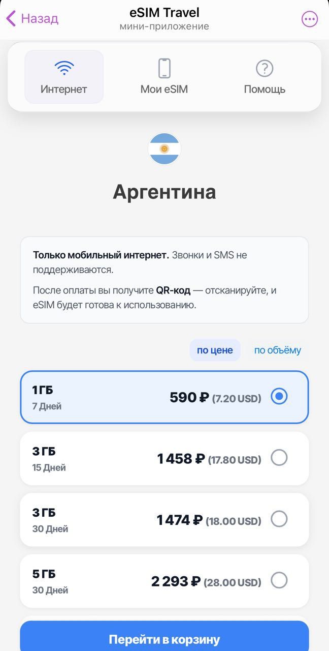This screenshot has width=329, height=651.
Task: Open the three-dot menu in the corner
Action: click(x=309, y=19)
